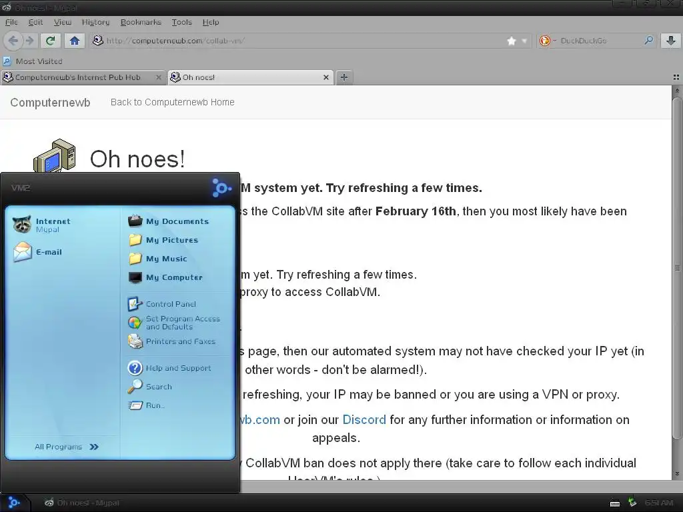Follow Back to Computernewb Home link
This screenshot has height=512, width=683.
click(173, 102)
